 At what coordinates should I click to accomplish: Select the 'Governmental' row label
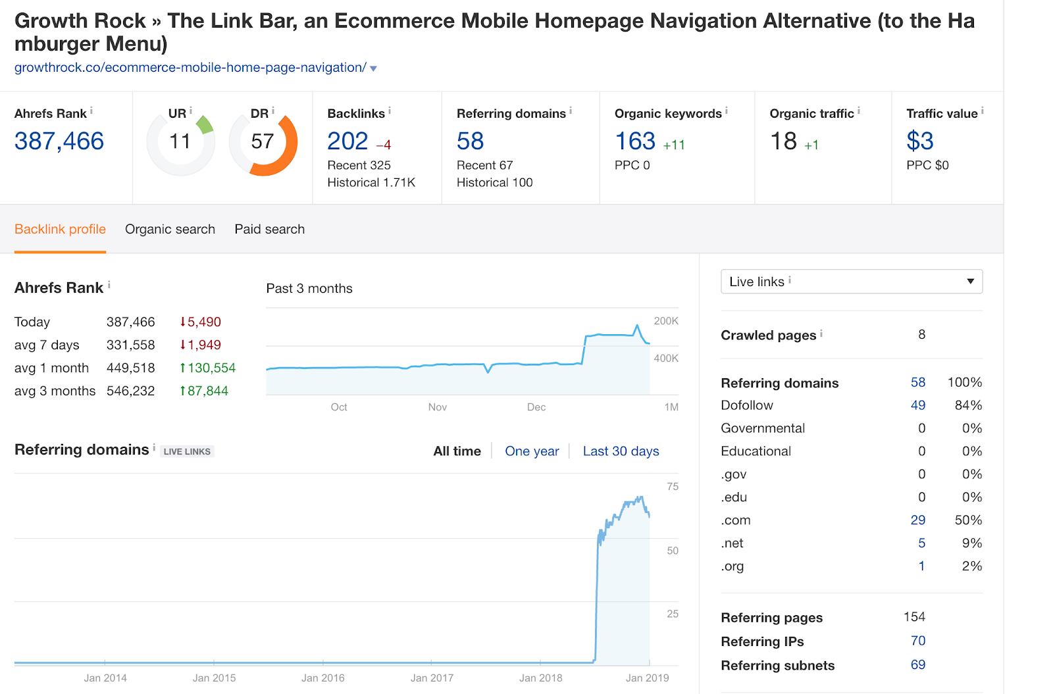click(763, 429)
